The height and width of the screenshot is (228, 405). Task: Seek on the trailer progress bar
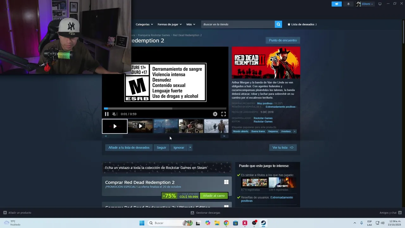[x=165, y=109]
